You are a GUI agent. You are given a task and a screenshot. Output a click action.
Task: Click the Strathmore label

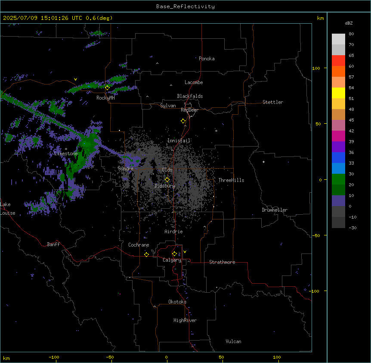coord(222,262)
